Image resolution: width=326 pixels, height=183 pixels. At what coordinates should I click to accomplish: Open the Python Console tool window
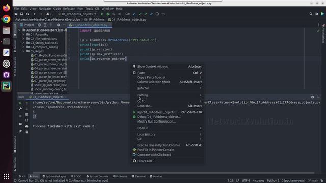click(x=97, y=176)
